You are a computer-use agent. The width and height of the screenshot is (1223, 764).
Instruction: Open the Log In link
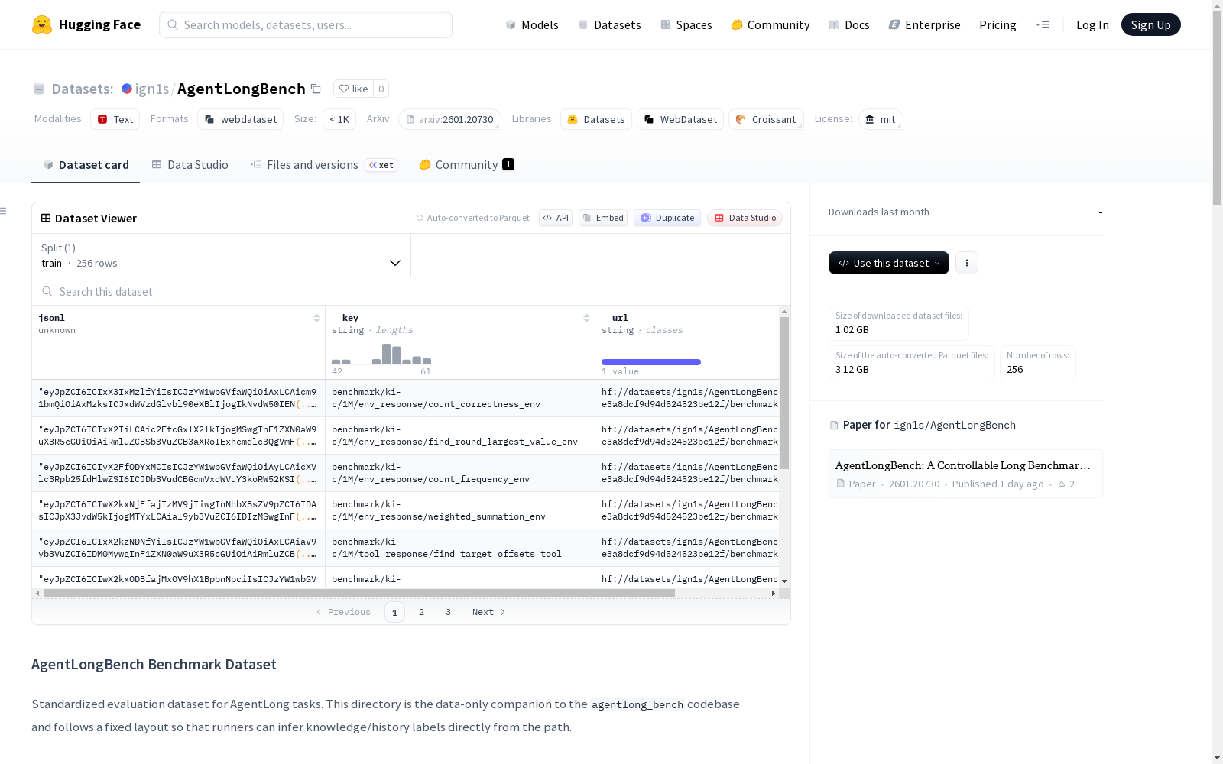[x=1092, y=24]
